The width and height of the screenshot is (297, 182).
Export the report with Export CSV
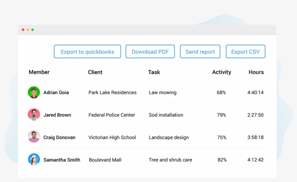pos(245,52)
